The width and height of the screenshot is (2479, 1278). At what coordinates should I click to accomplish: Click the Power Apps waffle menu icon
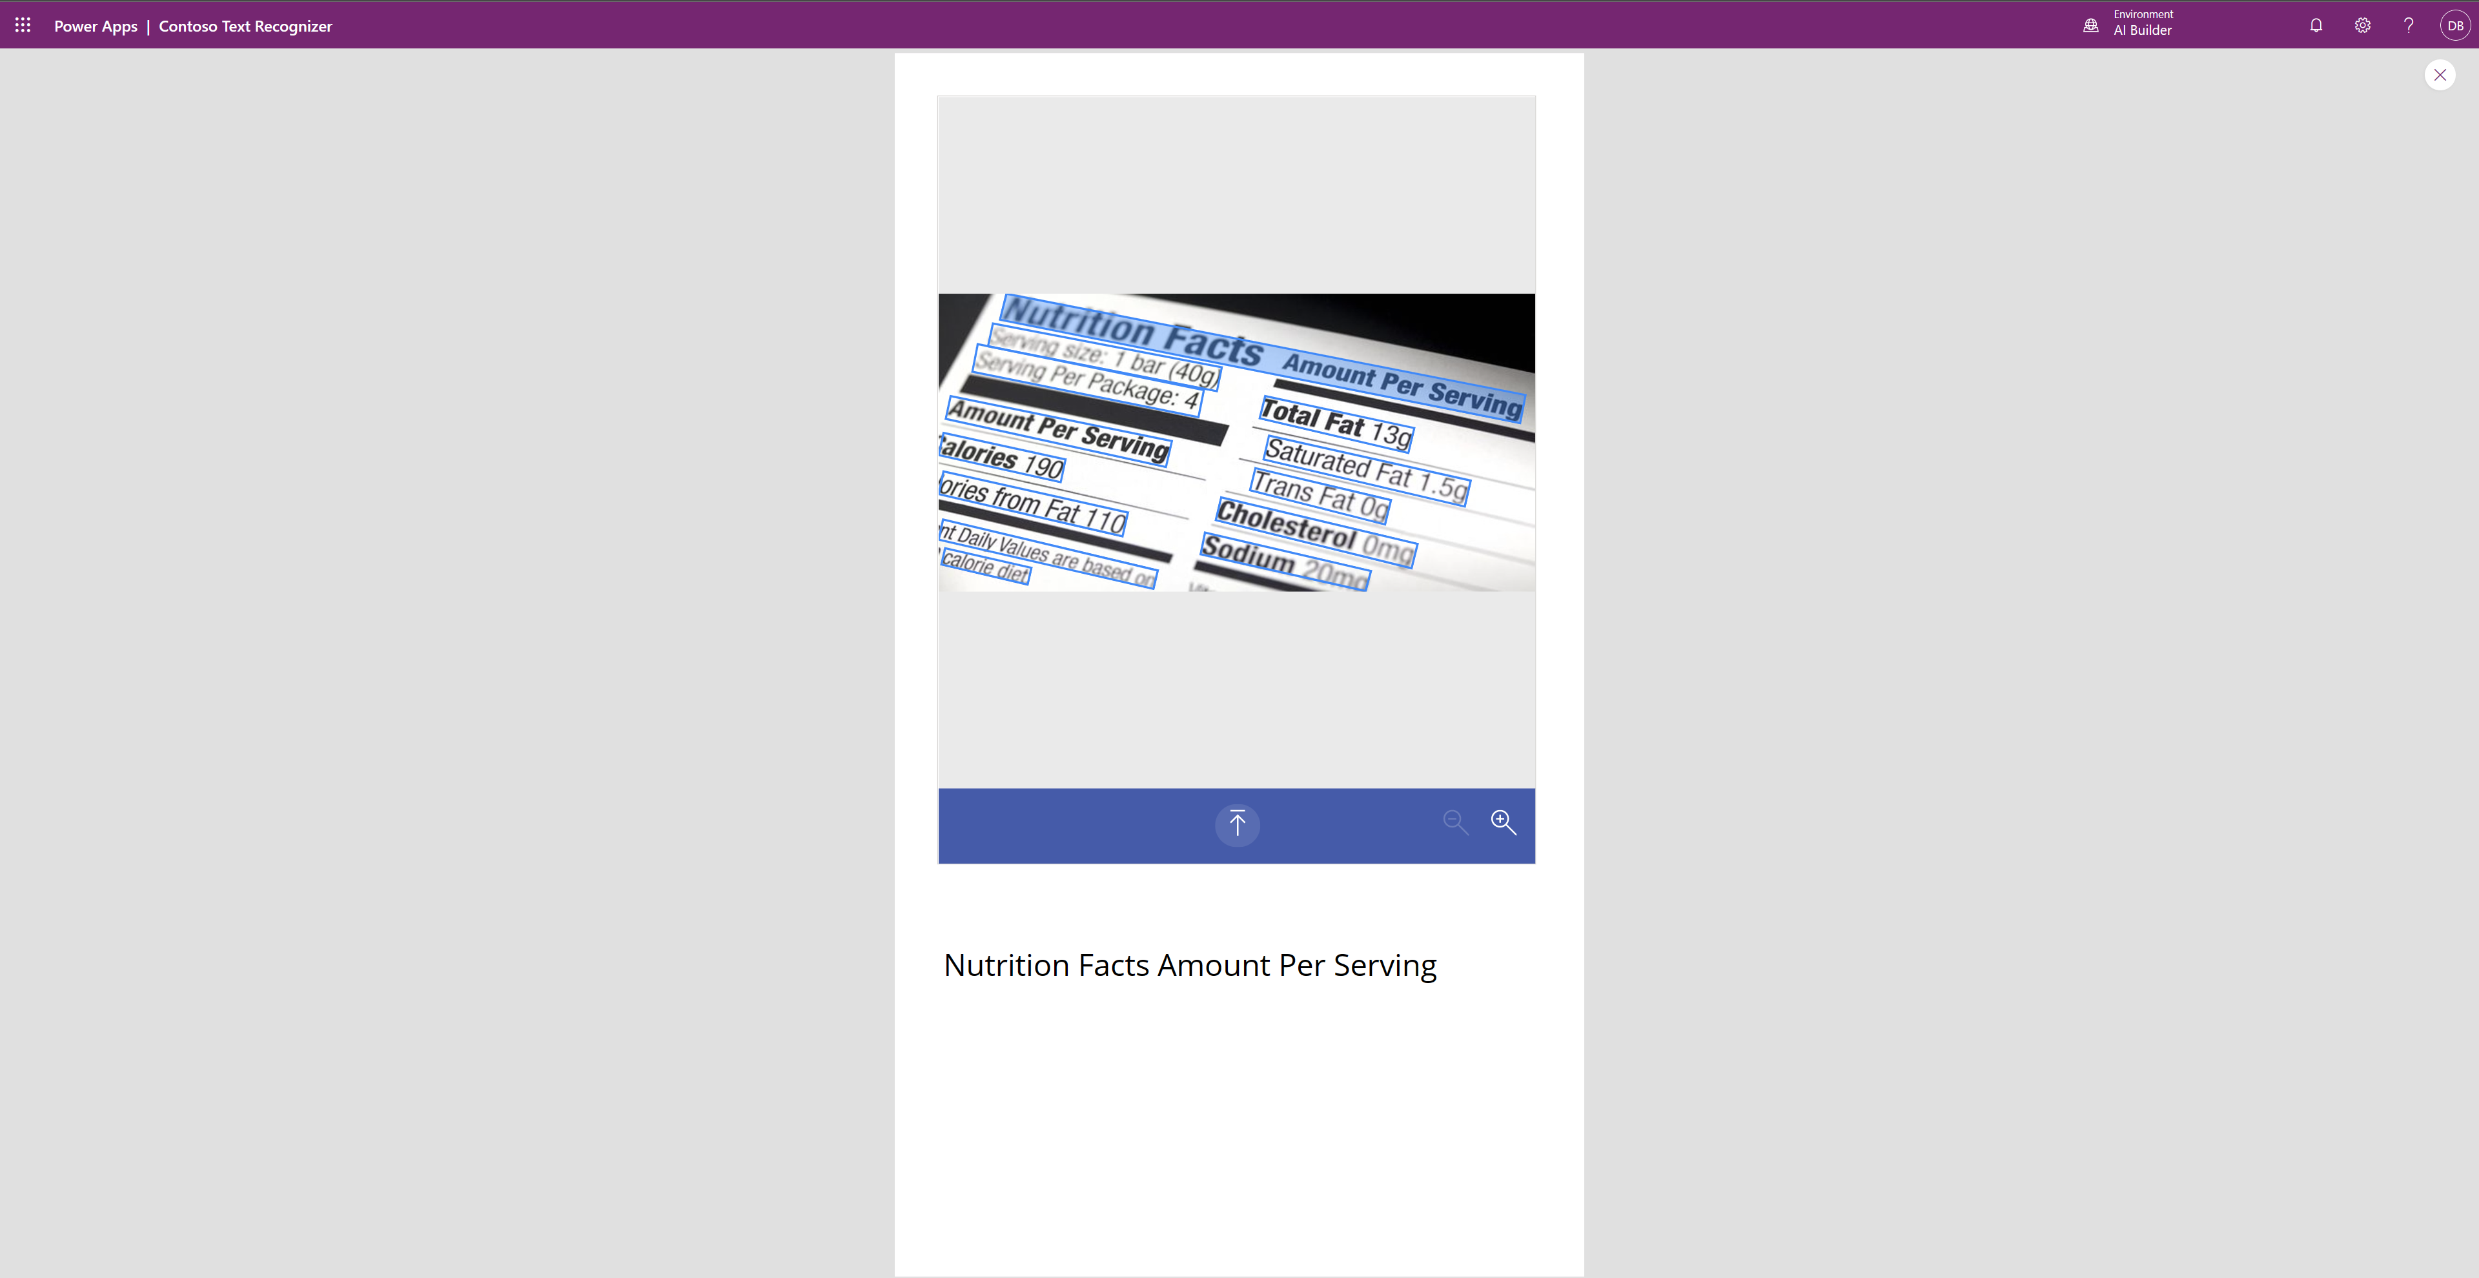pyautogui.click(x=23, y=25)
